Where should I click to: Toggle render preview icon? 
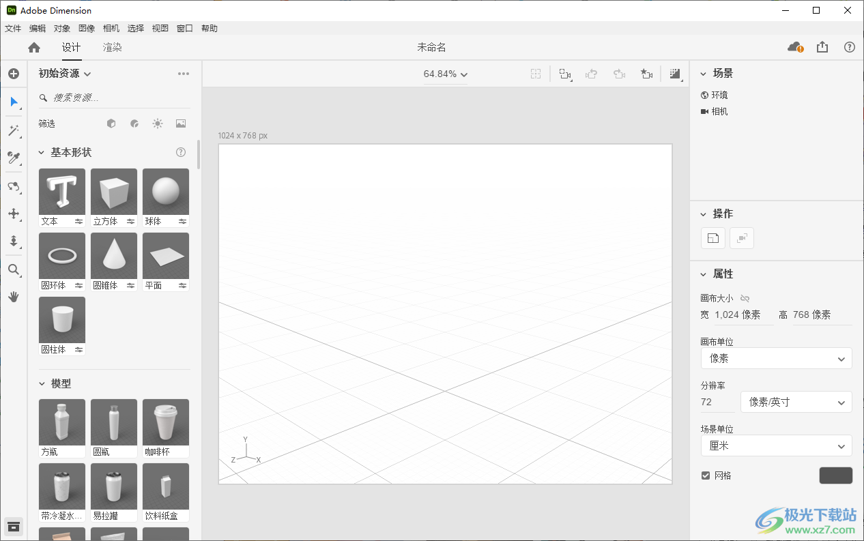click(676, 74)
